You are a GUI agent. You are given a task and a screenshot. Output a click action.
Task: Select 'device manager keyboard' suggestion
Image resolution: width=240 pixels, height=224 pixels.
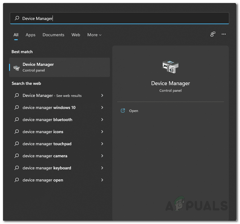coord(59,168)
